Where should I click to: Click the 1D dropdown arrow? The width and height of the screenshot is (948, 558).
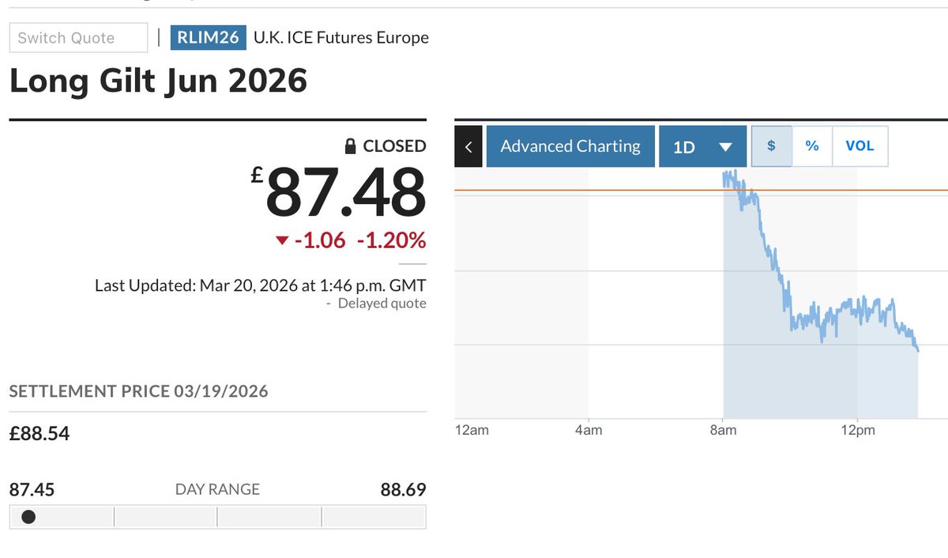[727, 147]
